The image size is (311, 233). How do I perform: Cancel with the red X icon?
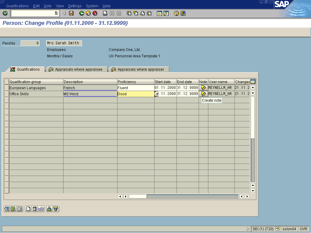(95, 13)
